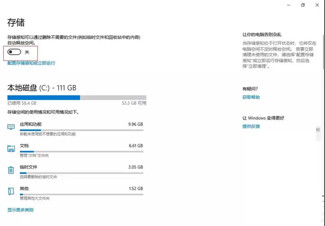This screenshot has height=226, width=325.
Task: Open the 文档 storage category
Action: pos(75,151)
